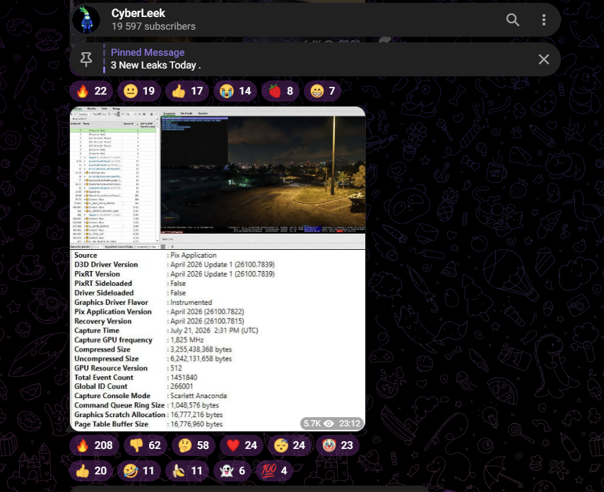The height and width of the screenshot is (492, 604).
Task: Click the search magnifier icon
Action: (512, 20)
